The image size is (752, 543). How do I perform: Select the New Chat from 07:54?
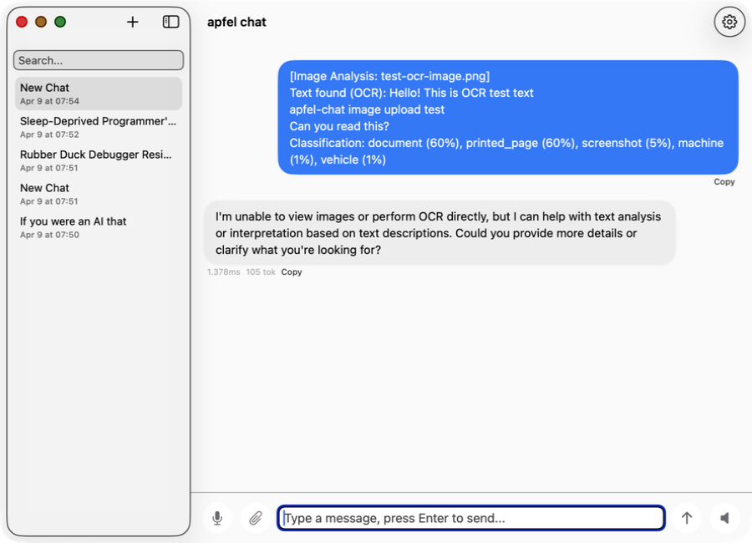(98, 94)
